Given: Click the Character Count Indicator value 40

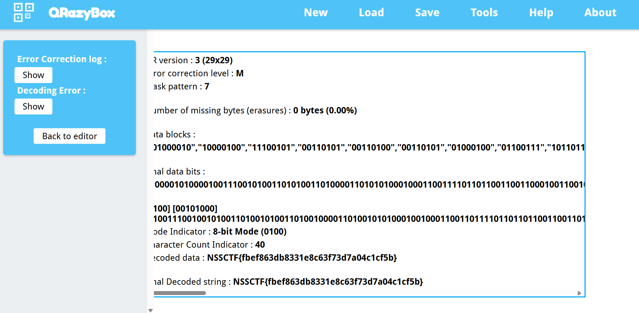Looking at the screenshot, I should tap(260, 244).
